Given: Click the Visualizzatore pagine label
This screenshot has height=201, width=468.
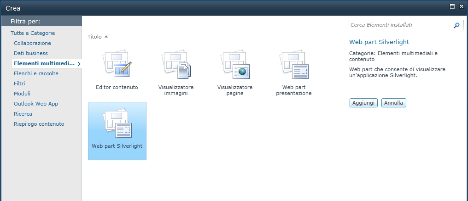Looking at the screenshot, I should 235,90.
